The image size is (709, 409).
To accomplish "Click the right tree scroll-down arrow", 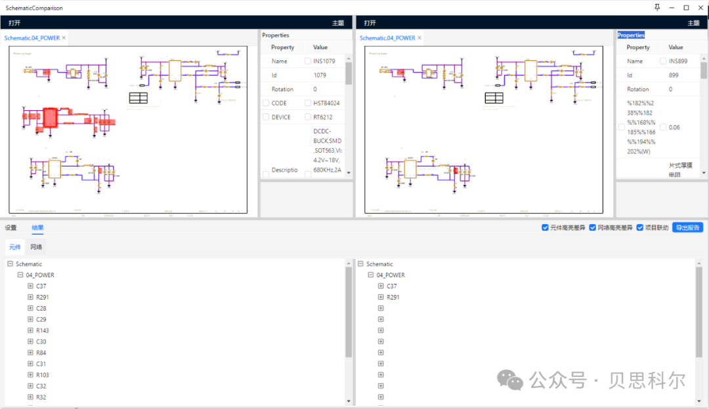I will point(699,401).
